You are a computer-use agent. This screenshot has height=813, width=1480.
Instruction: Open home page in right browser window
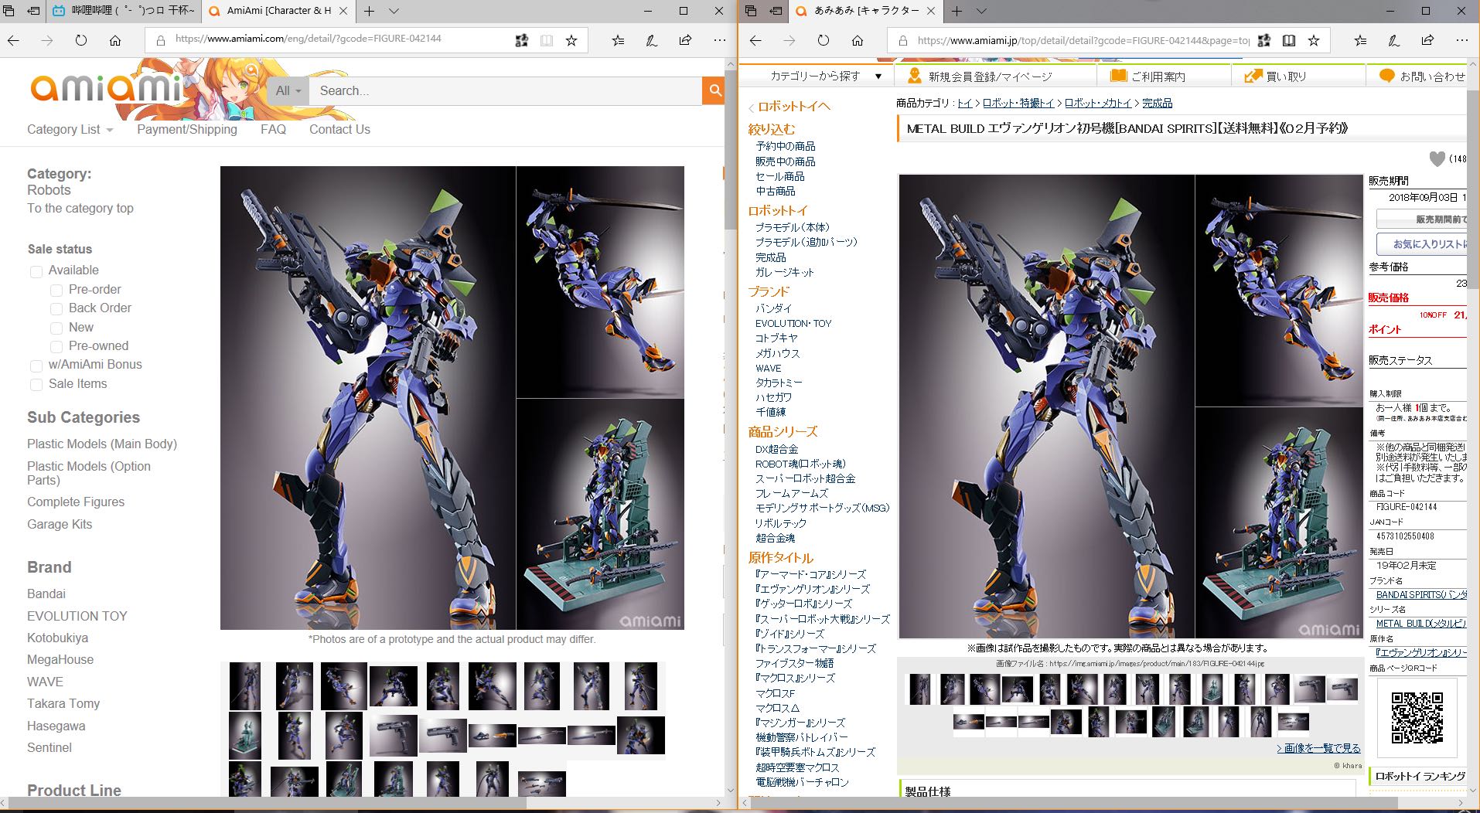858,40
